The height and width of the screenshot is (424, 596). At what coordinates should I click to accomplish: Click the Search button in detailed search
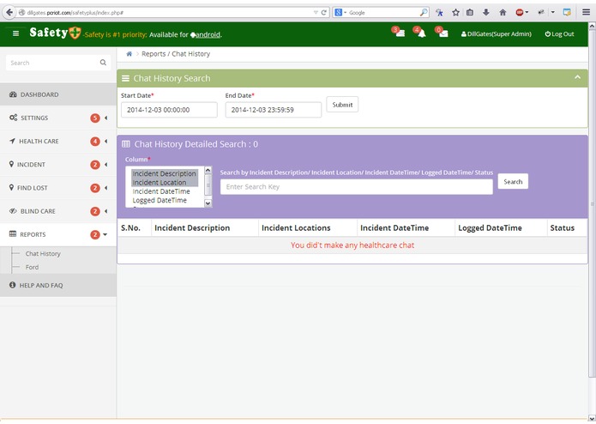point(513,181)
